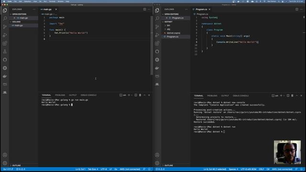Kill terminal trash icon in left window
306x172 pixels.
pyautogui.click(x=140, y=95)
